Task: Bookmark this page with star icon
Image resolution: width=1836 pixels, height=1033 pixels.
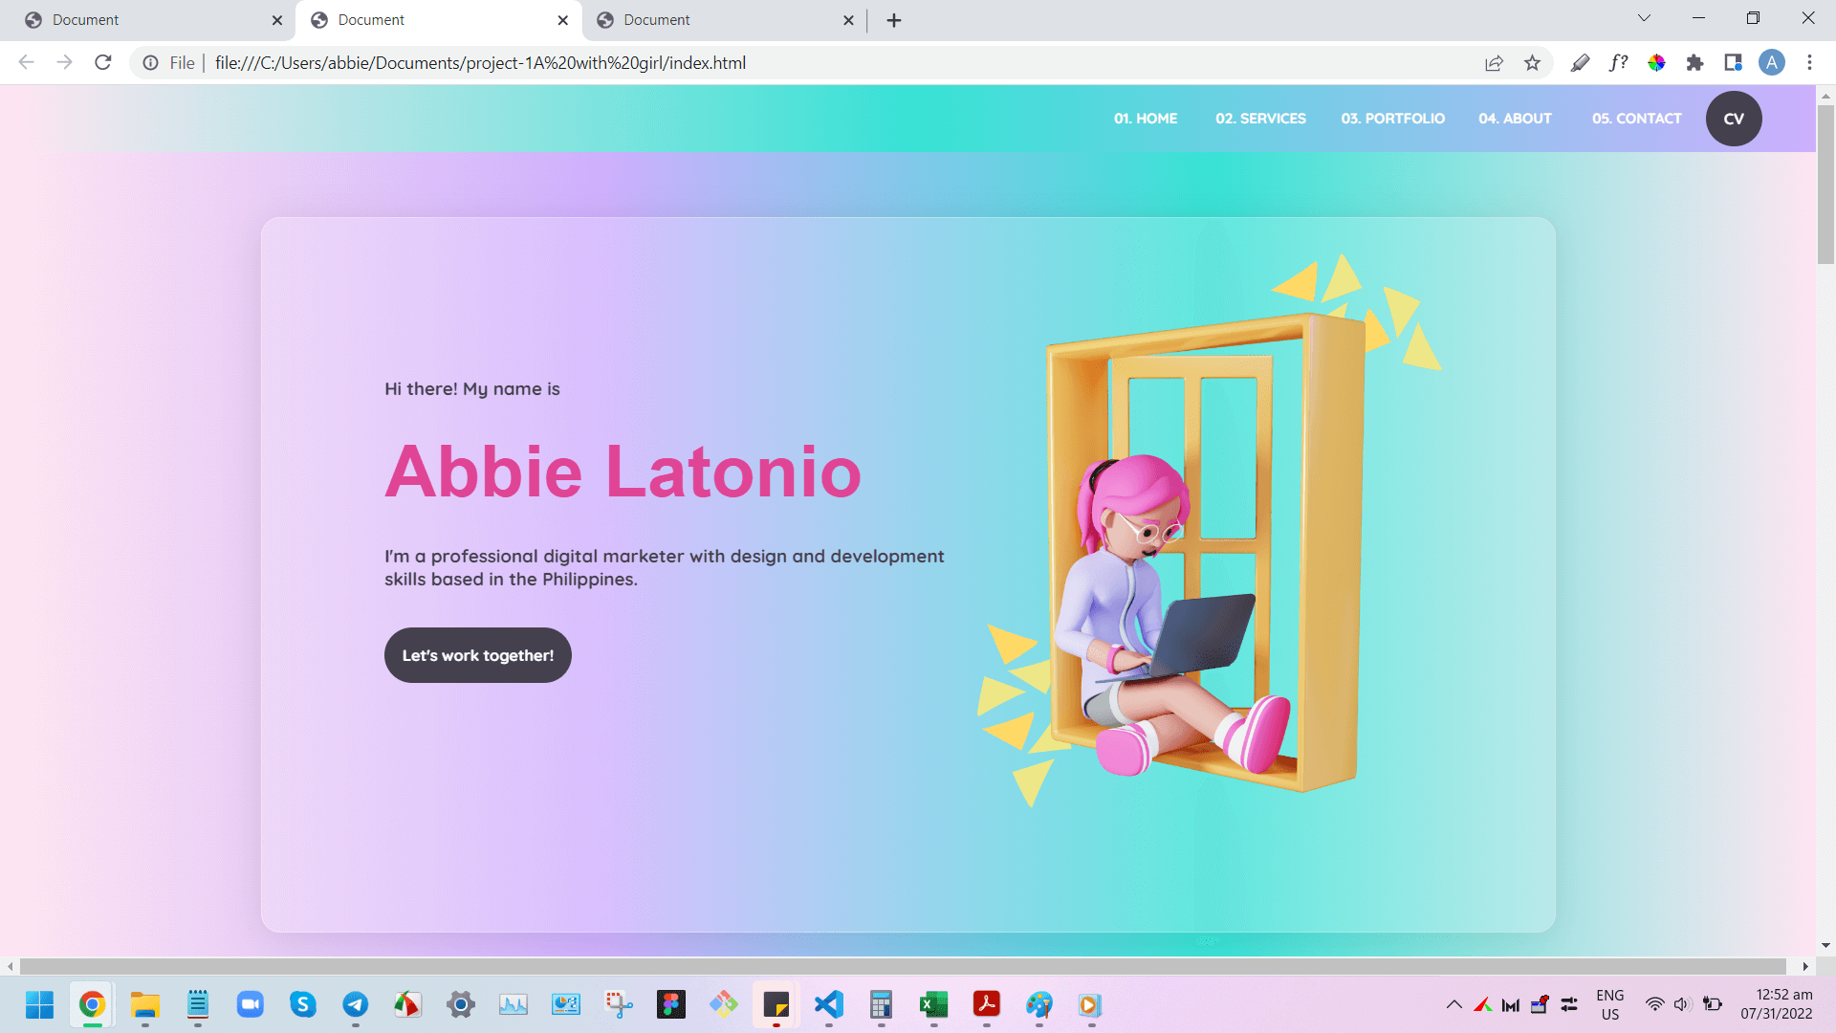Action: [x=1532, y=63]
